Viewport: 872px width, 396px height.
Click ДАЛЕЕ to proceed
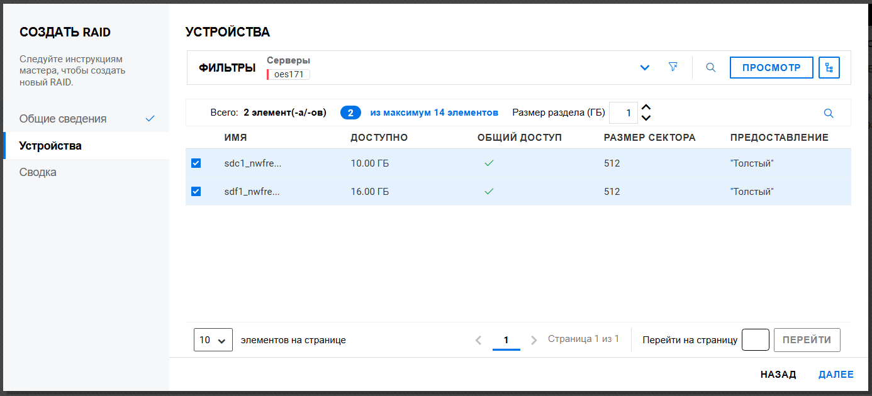tap(836, 375)
